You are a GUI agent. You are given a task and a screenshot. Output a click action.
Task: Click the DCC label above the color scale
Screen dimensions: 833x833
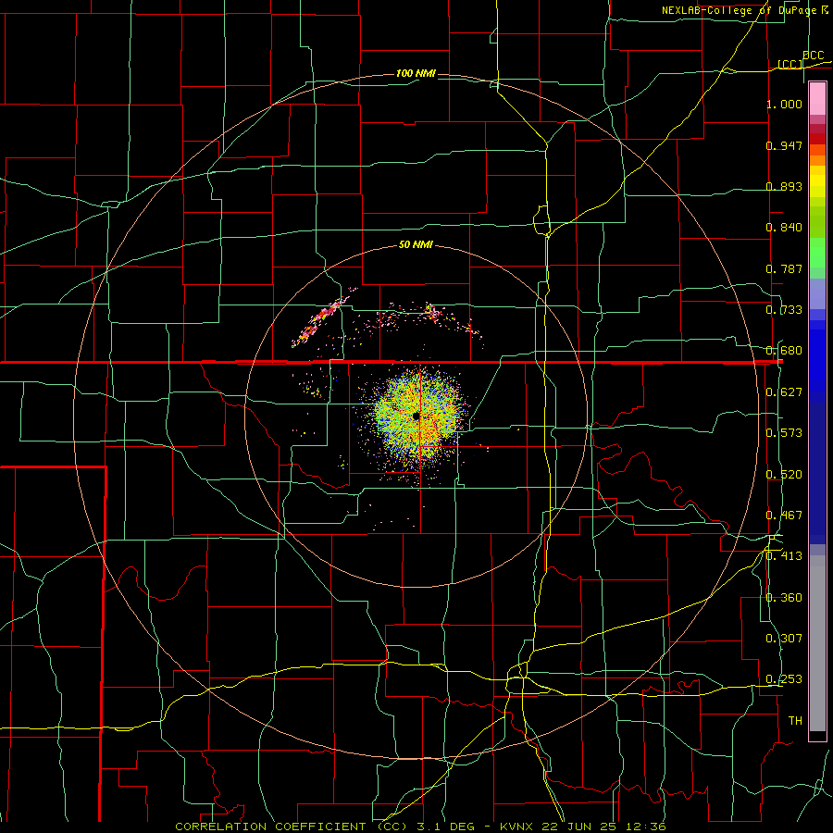(x=813, y=56)
